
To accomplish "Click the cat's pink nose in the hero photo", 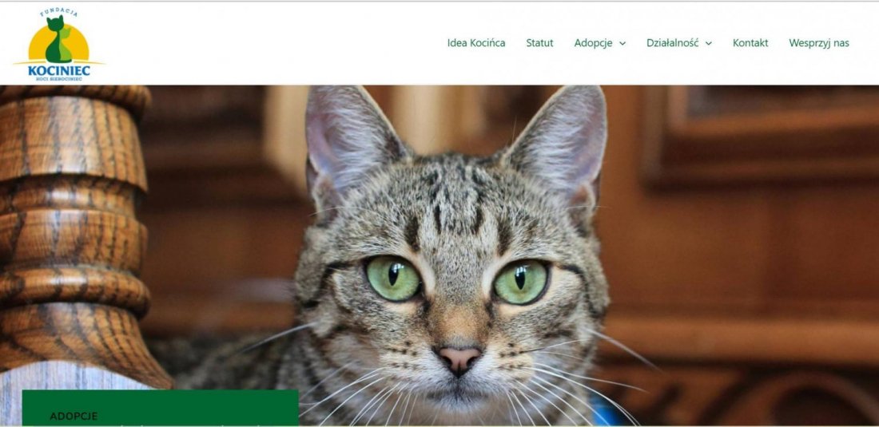I will (x=459, y=359).
